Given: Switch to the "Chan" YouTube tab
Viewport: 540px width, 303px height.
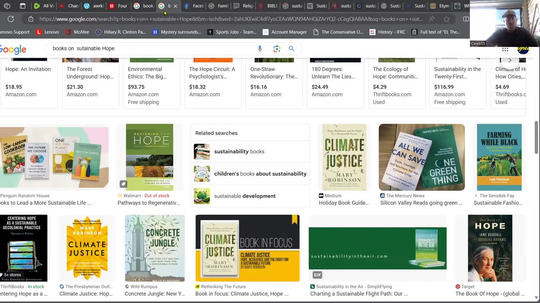Looking at the screenshot, I should (68, 6).
